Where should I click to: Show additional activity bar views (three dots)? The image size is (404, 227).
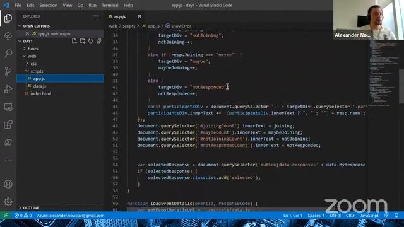[8, 160]
